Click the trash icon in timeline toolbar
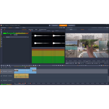 (x=61, y=65)
